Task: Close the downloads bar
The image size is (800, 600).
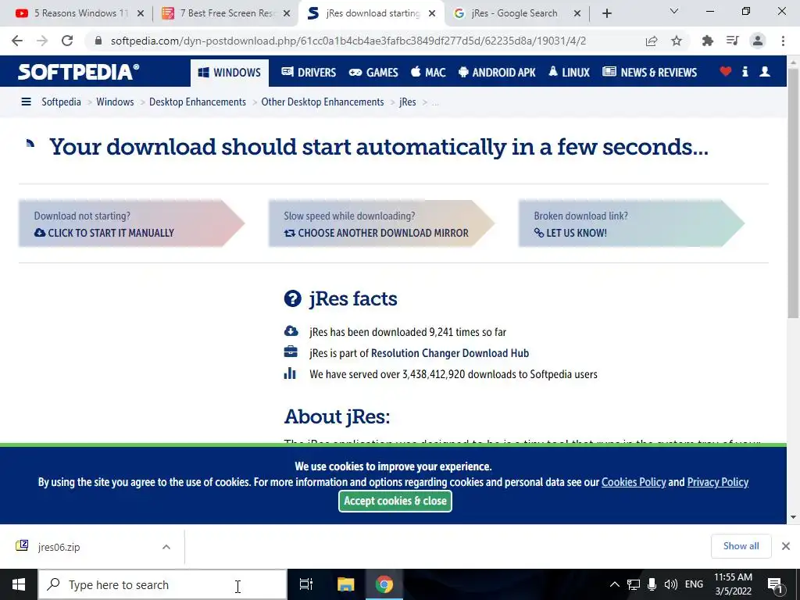Action: [786, 546]
